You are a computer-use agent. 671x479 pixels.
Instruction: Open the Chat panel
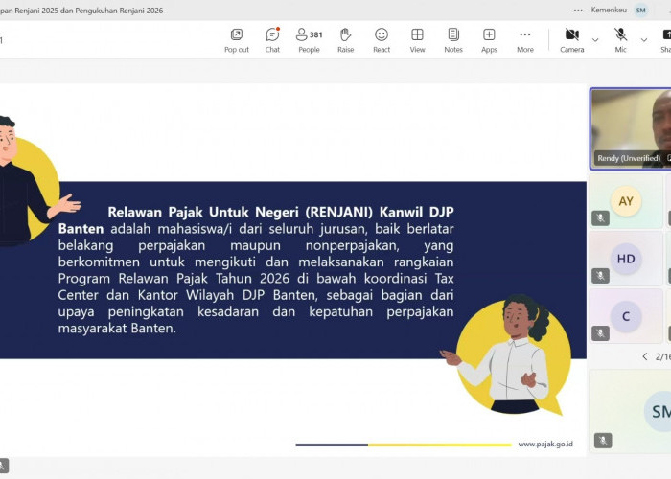272,40
